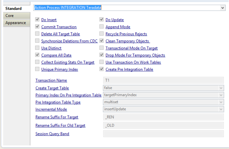
Task: Click the Clean Temporary Objects link
Action: pos(128,41)
